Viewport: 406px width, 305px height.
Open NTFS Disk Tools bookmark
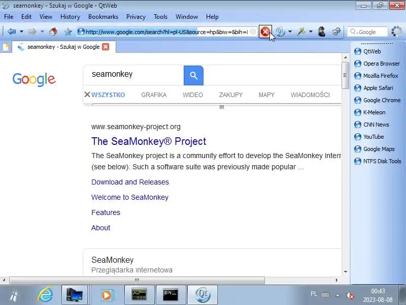click(x=378, y=161)
